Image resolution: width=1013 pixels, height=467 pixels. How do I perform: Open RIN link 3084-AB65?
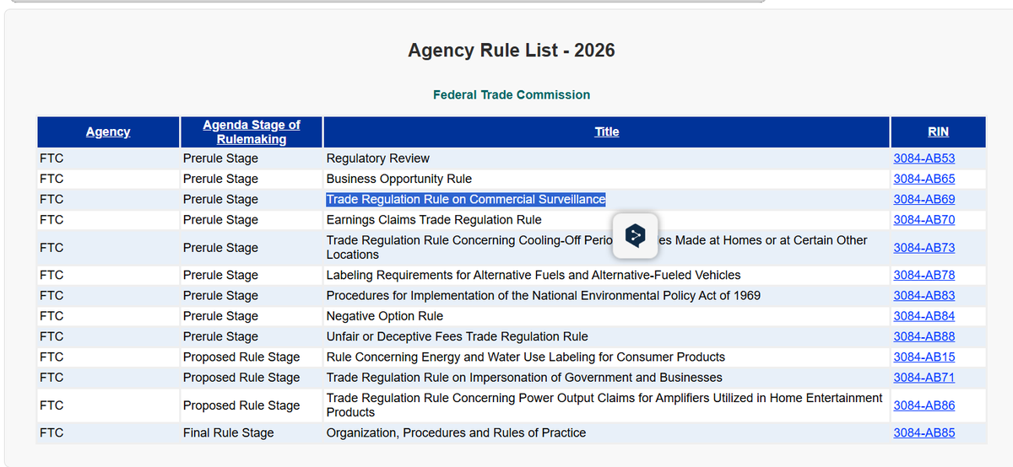click(x=924, y=179)
